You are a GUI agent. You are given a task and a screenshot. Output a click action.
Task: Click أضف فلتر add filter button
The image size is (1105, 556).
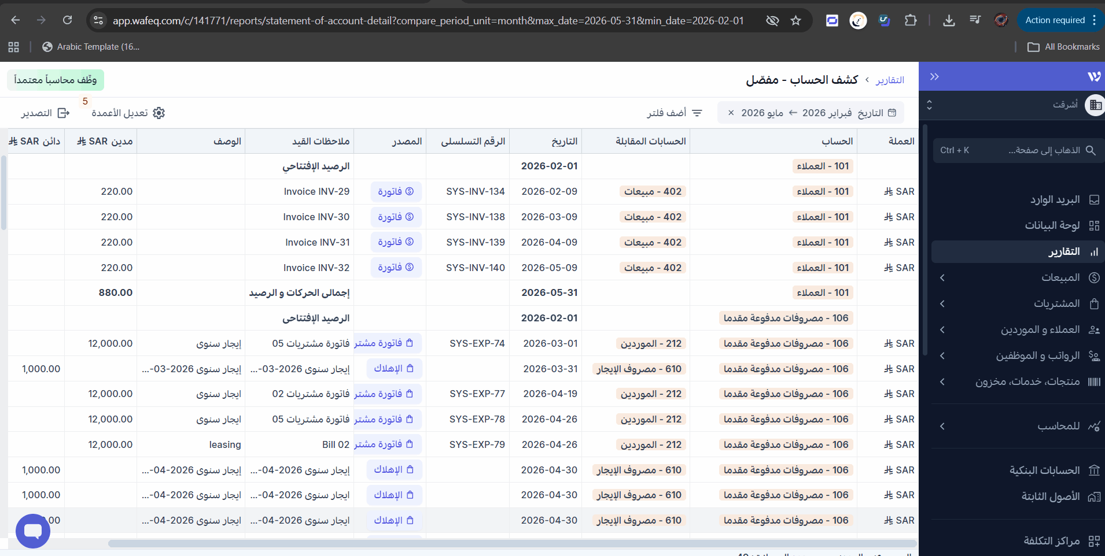coord(675,113)
